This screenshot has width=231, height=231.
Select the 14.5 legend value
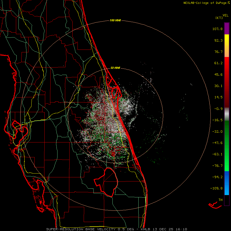[x=218, y=97]
